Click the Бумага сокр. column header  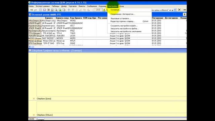(x=62, y=18)
